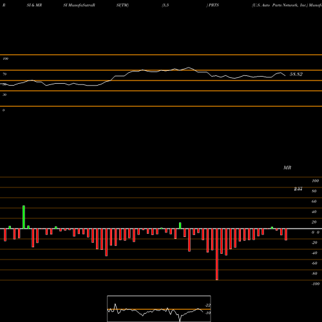Click the -100 label on MR scale
The height and width of the screenshot is (322, 322).
click(316, 284)
